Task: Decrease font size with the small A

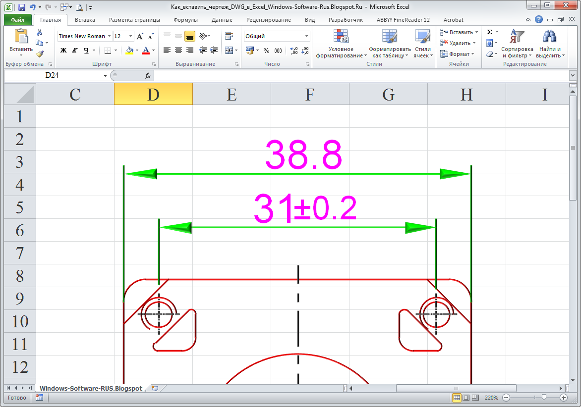Action: pos(151,36)
